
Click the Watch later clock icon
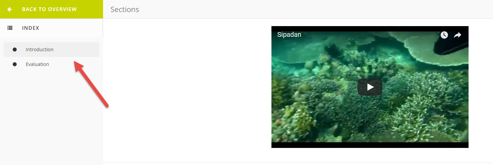pos(444,35)
